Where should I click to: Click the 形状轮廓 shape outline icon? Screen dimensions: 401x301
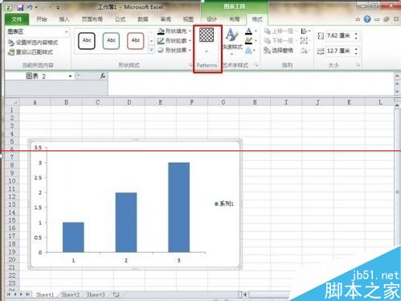pyautogui.click(x=161, y=41)
